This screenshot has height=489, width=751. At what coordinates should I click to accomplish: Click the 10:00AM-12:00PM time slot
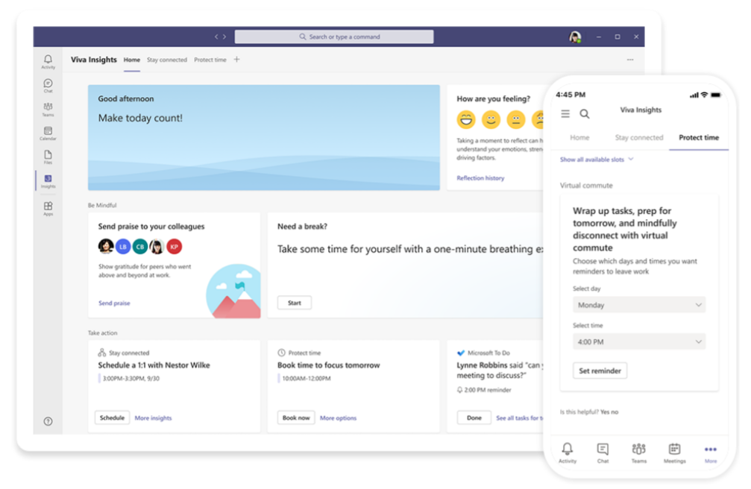coord(306,379)
